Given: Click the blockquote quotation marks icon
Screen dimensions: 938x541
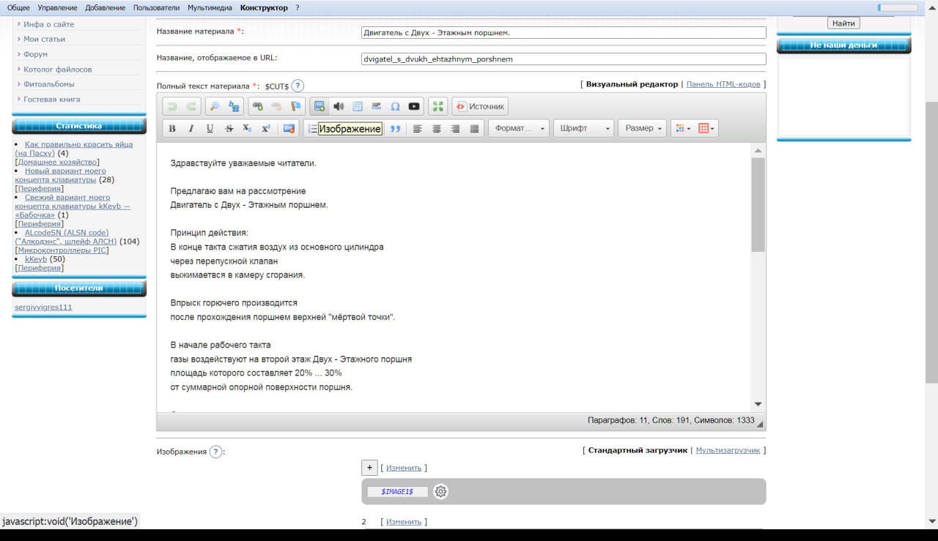Looking at the screenshot, I should tap(396, 129).
